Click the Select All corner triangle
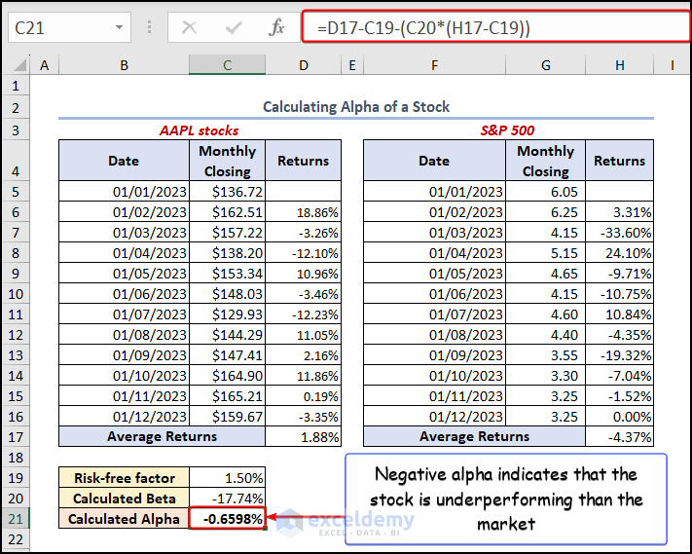The width and height of the screenshot is (692, 554). (x=19, y=65)
